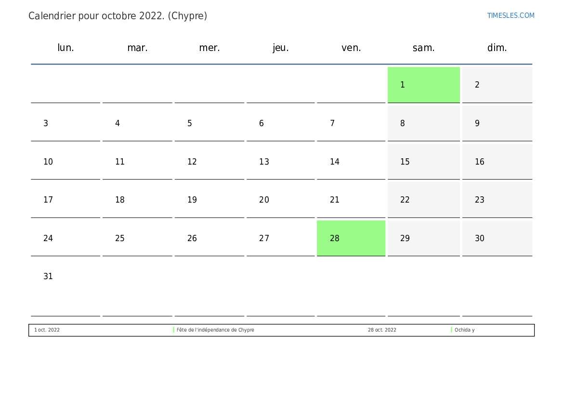Click the green marker beside Ochida y
563x398 pixels.
(451, 330)
